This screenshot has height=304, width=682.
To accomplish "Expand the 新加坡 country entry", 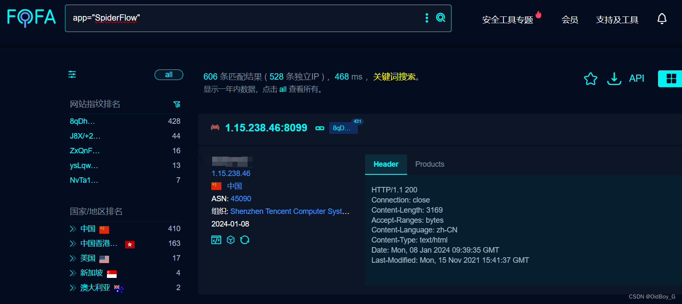I will click(x=73, y=273).
